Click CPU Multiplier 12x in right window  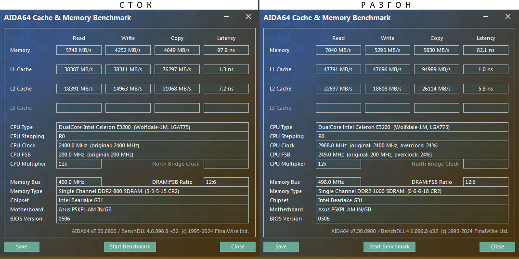(338, 164)
